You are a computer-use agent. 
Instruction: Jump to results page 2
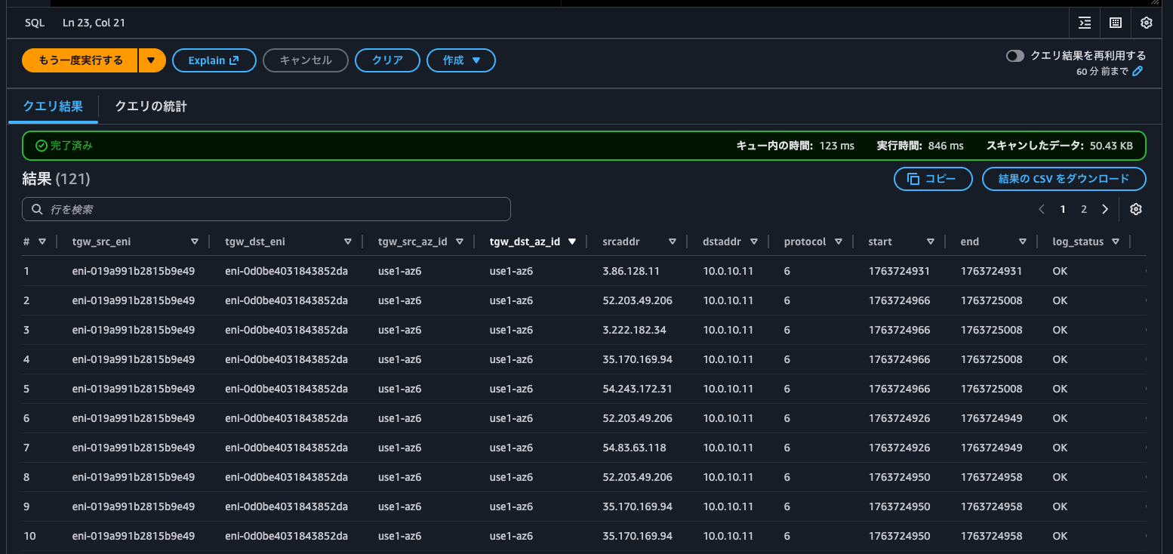pyautogui.click(x=1084, y=209)
